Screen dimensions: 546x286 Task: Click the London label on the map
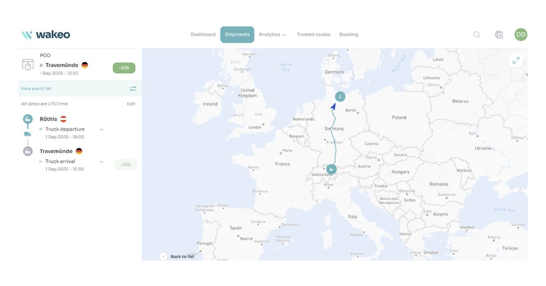(x=255, y=128)
